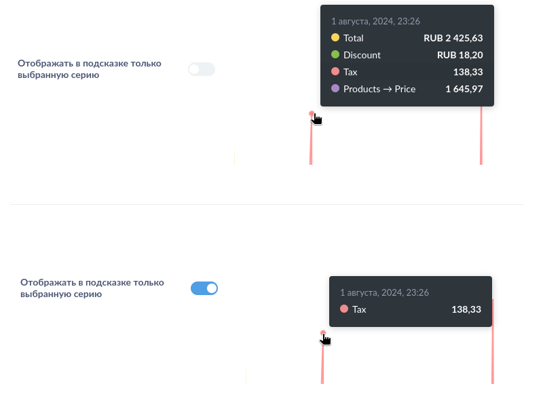Enable the switched-off tooltip series toggle
Image resolution: width=543 pixels, height=407 pixels.
click(x=202, y=69)
